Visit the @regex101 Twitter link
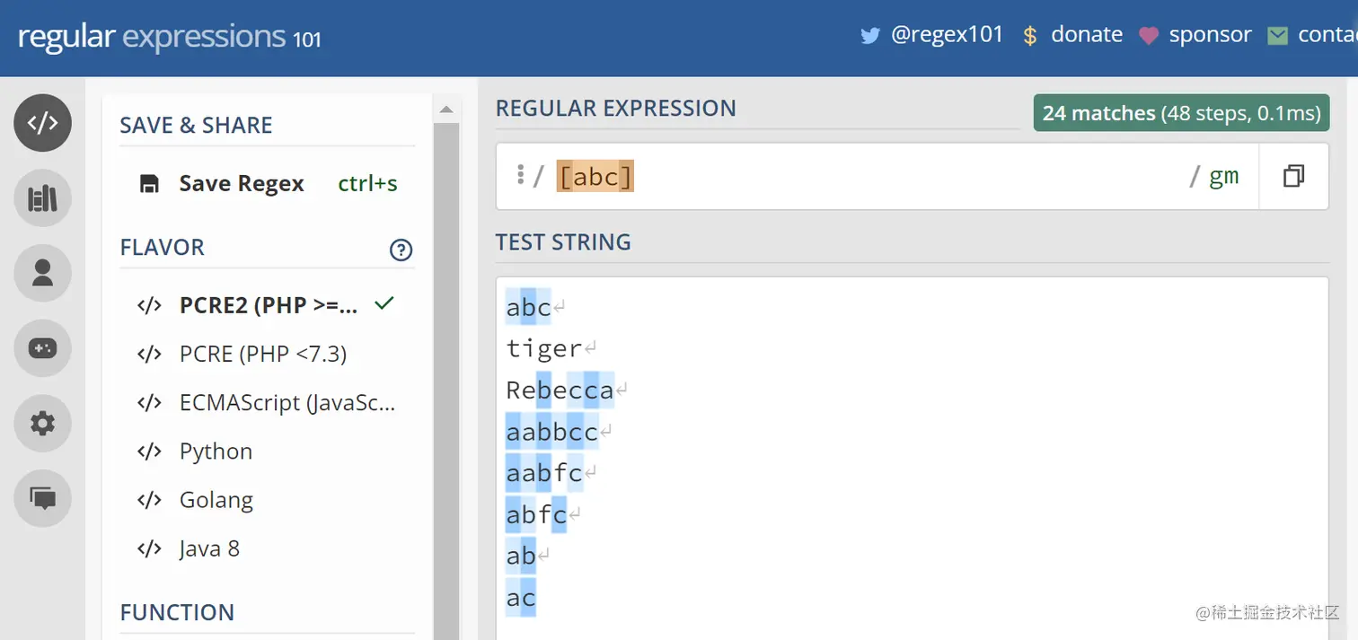 point(932,35)
